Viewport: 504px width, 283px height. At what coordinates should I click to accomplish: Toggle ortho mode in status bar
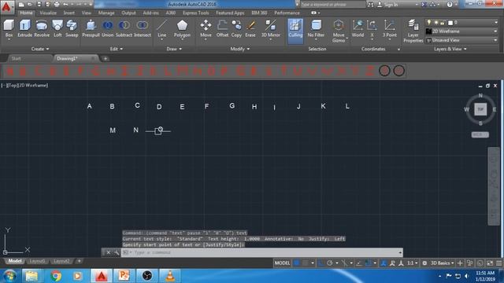[x=321, y=263]
